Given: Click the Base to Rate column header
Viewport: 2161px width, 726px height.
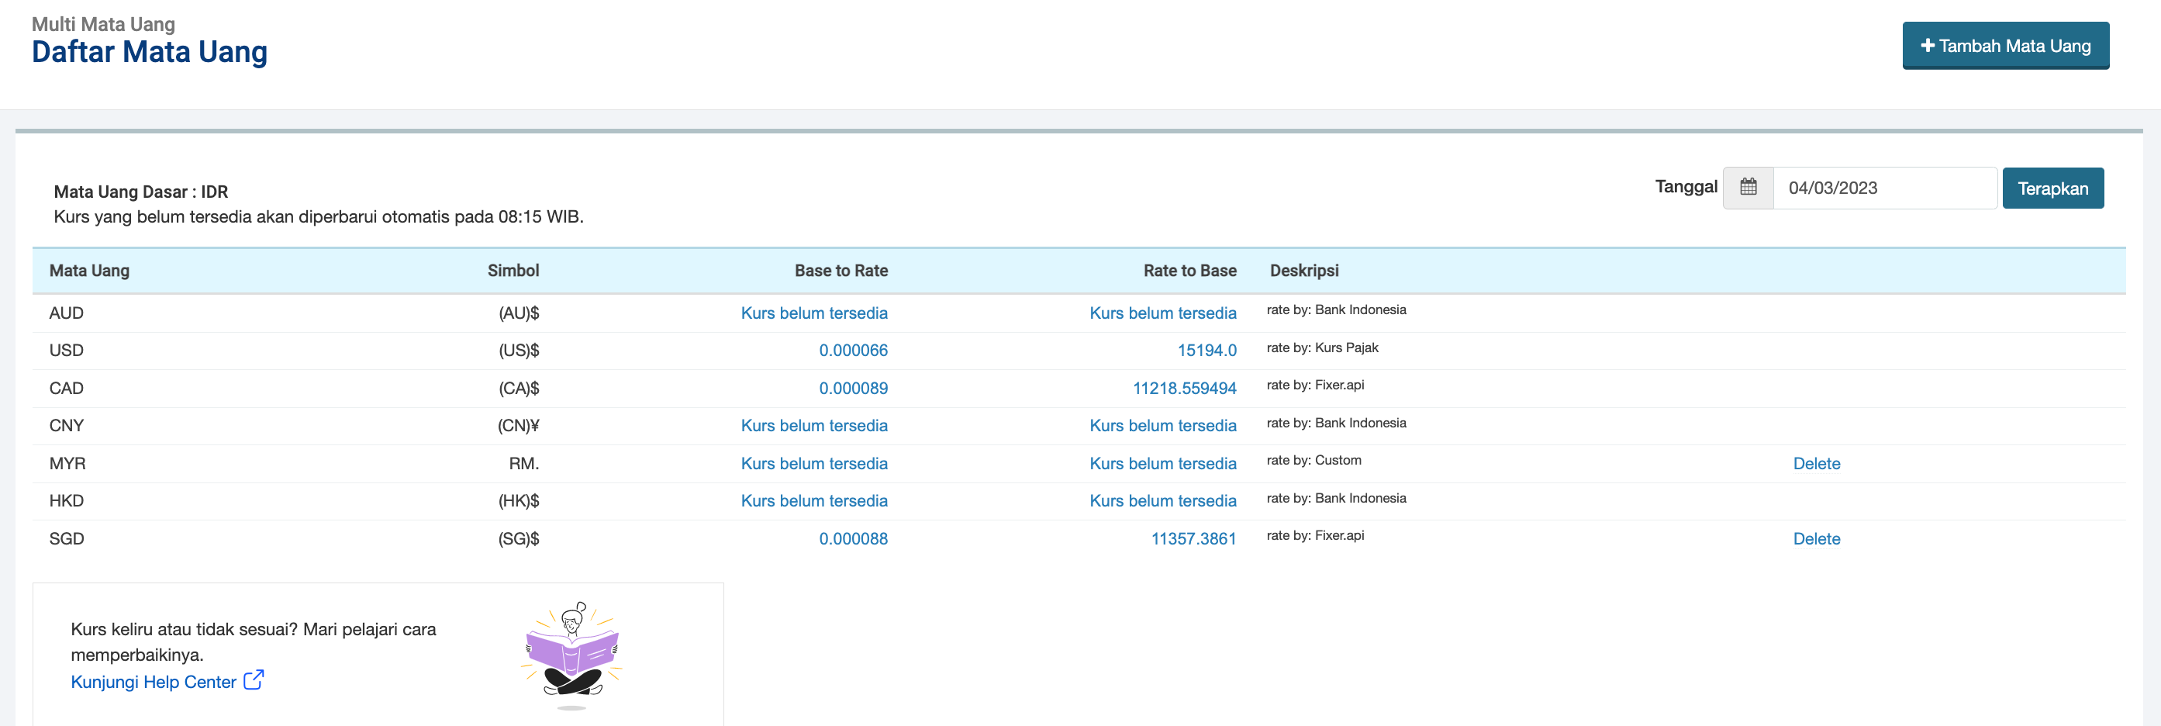Looking at the screenshot, I should [841, 270].
